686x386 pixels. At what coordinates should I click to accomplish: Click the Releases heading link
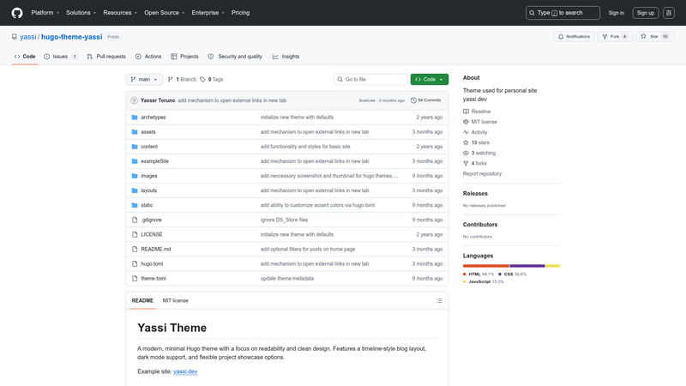(x=475, y=194)
